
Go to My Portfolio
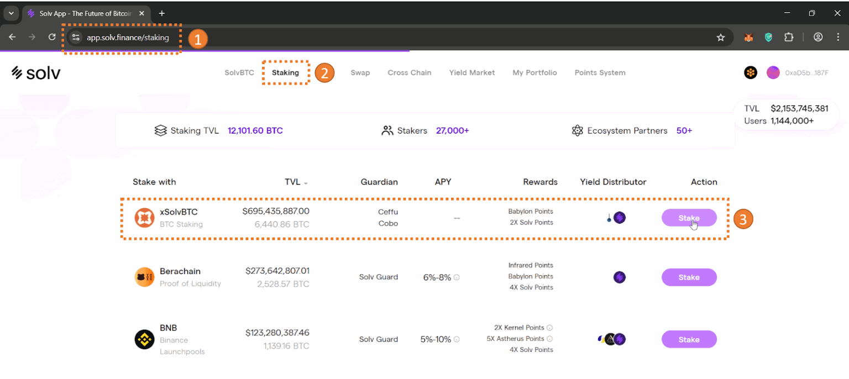[534, 72]
